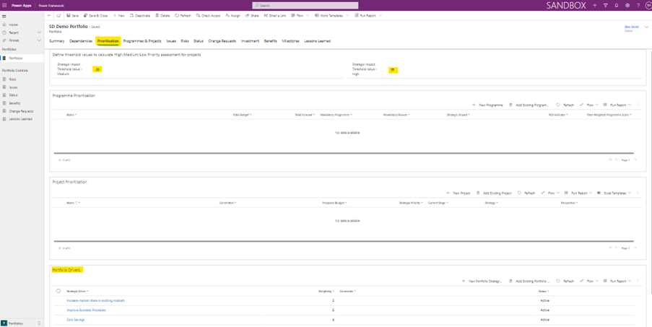Switch to the Summary tab
The height and width of the screenshot is (327, 652).
click(57, 41)
